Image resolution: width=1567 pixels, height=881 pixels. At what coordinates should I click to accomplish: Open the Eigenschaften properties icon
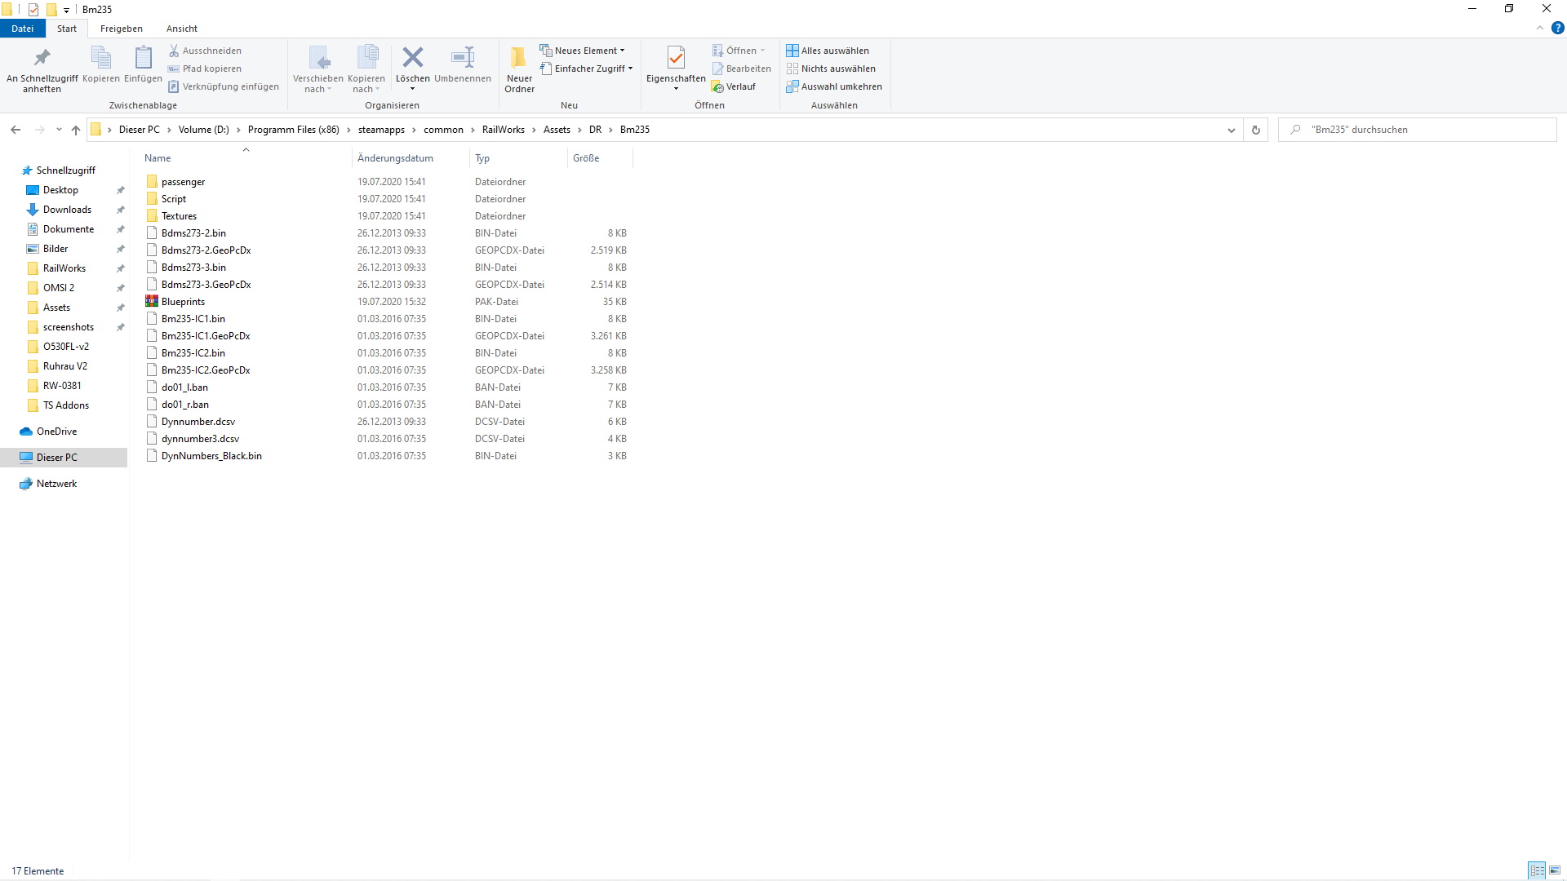(x=676, y=58)
